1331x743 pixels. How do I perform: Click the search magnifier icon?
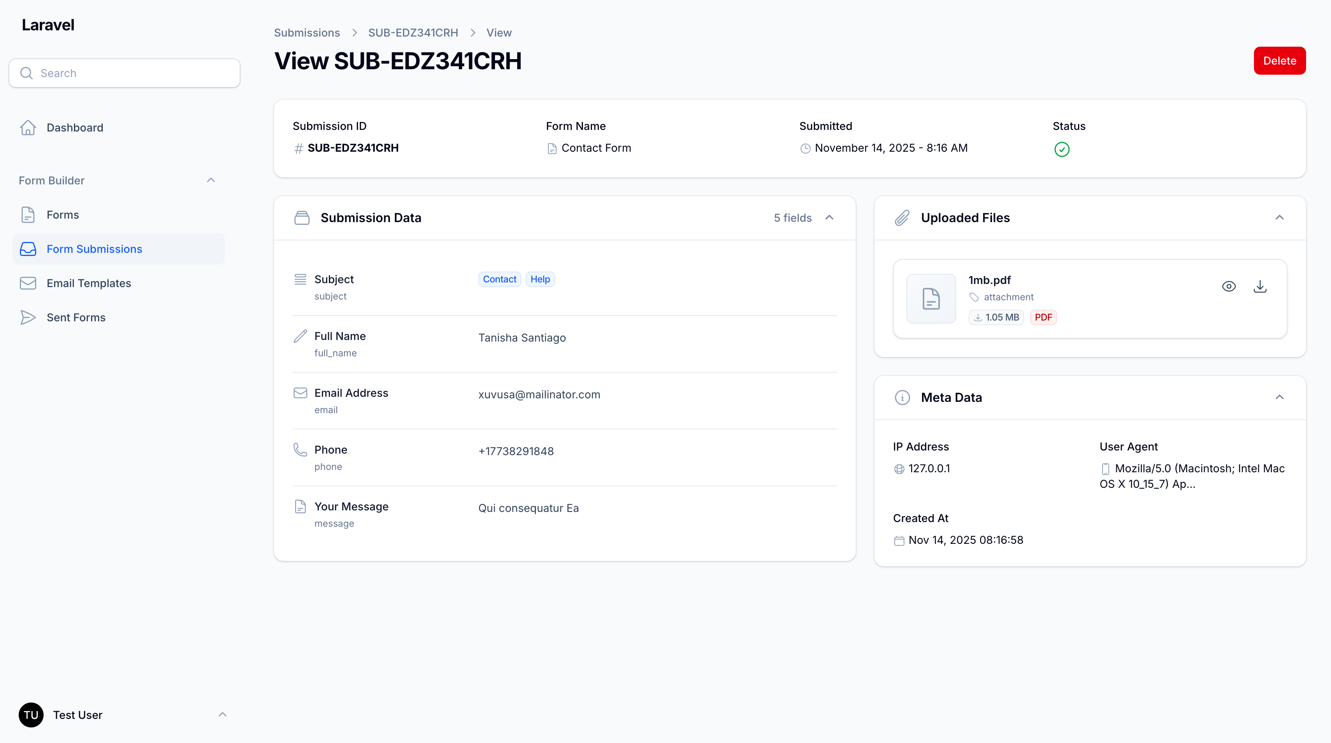(x=26, y=73)
